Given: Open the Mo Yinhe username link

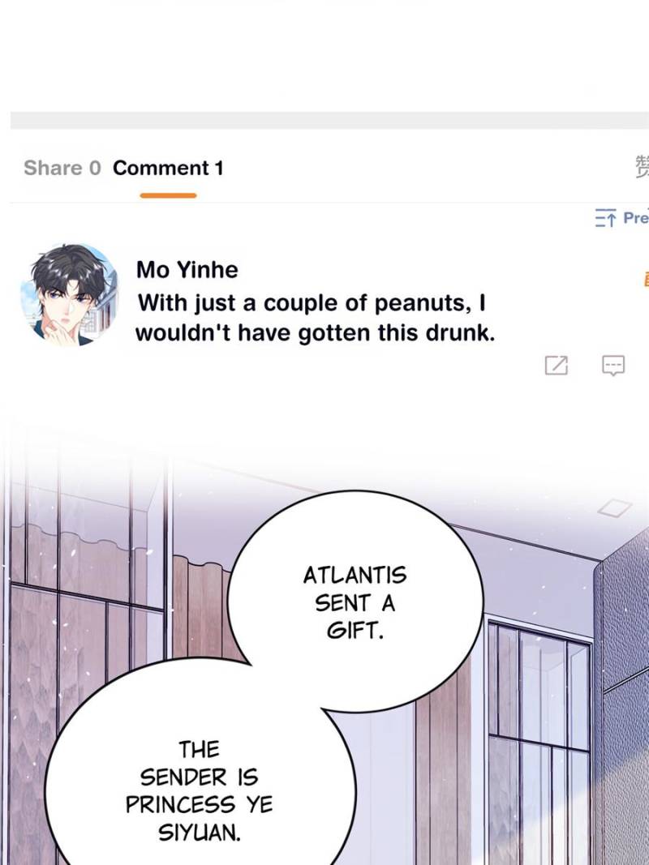Looking at the screenshot, I should (187, 270).
